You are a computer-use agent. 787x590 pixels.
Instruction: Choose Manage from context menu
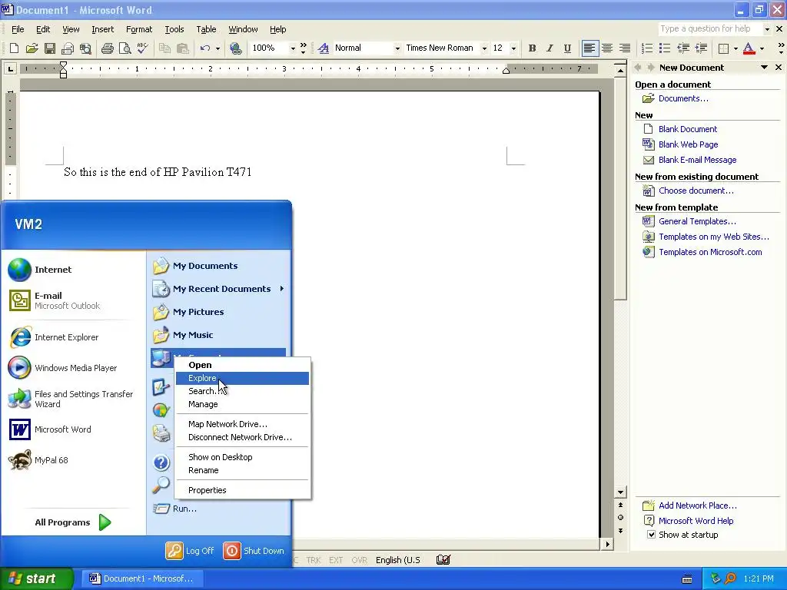pyautogui.click(x=242, y=404)
